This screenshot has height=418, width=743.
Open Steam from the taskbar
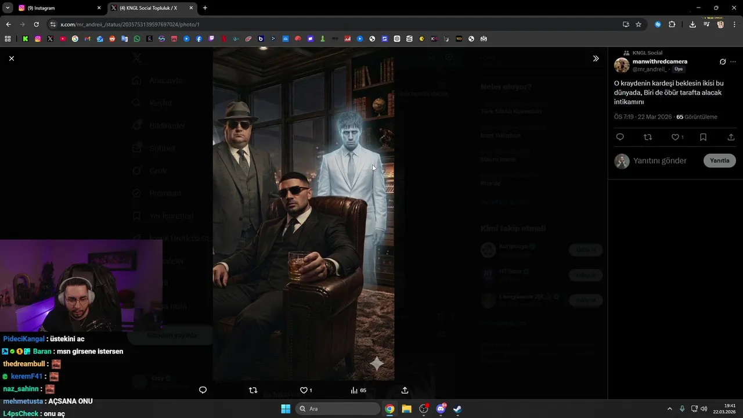pos(457,409)
